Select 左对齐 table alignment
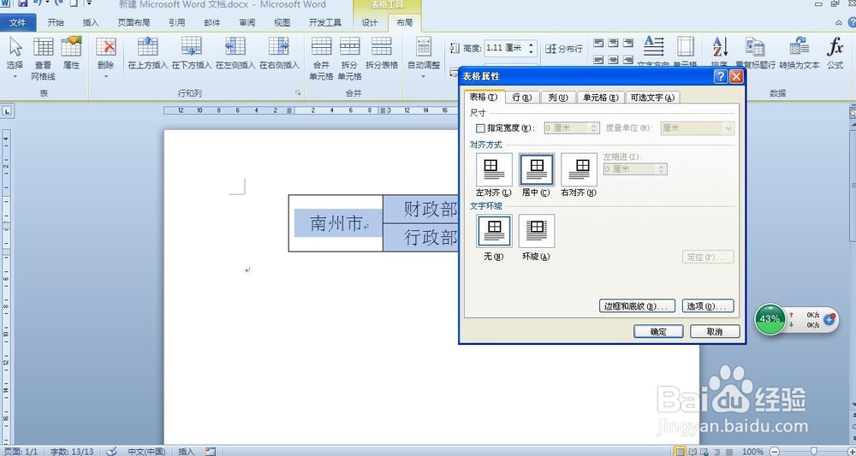 click(x=494, y=169)
